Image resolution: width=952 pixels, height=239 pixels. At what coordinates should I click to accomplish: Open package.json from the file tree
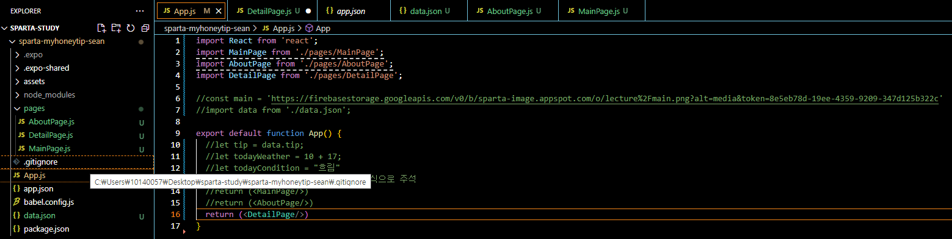click(46, 229)
